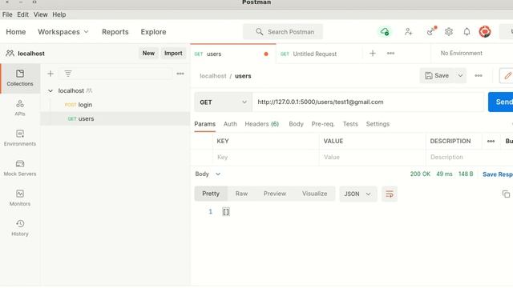Select the request Body tab

click(x=296, y=124)
